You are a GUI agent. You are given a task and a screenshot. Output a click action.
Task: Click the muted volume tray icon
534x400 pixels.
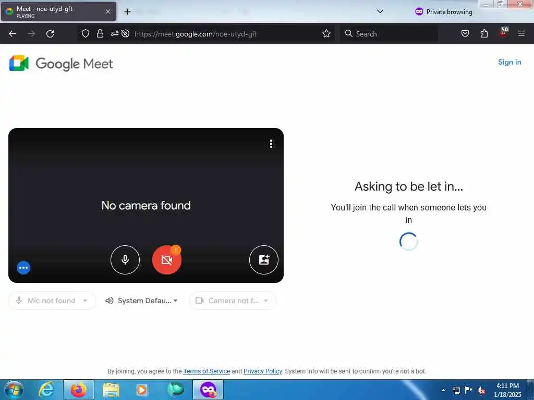point(481,390)
